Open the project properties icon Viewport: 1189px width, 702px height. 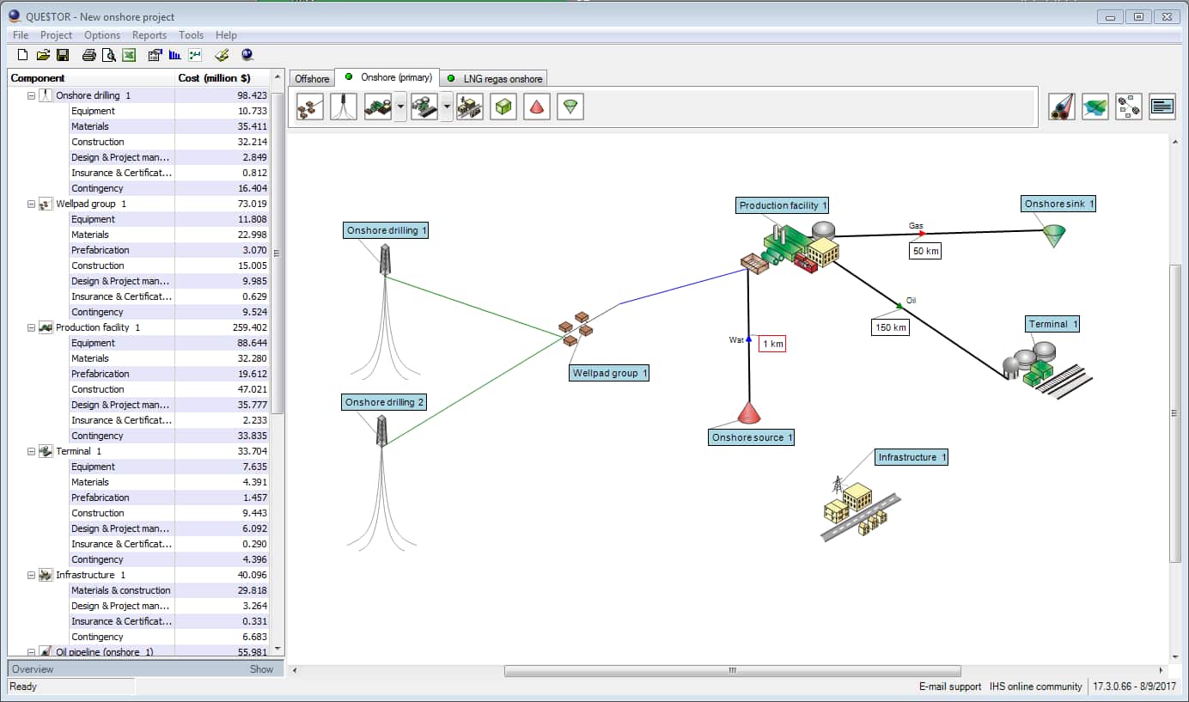coord(155,55)
